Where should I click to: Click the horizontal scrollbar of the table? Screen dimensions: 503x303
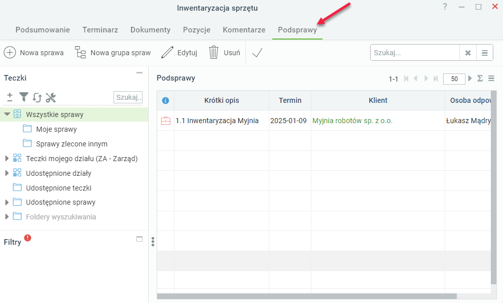point(307,296)
